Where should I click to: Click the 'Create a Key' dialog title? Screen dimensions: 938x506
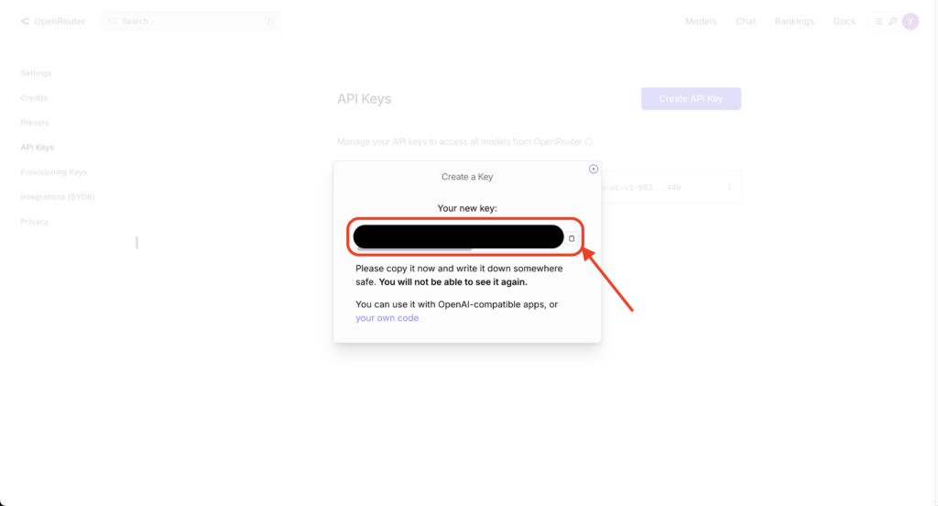tap(467, 177)
